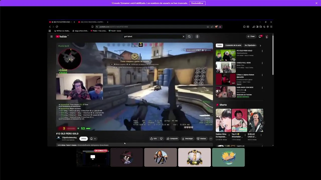Screen dimensions: 321x180
Task: Open YouTube notifications bell in header
Action: point(260,36)
